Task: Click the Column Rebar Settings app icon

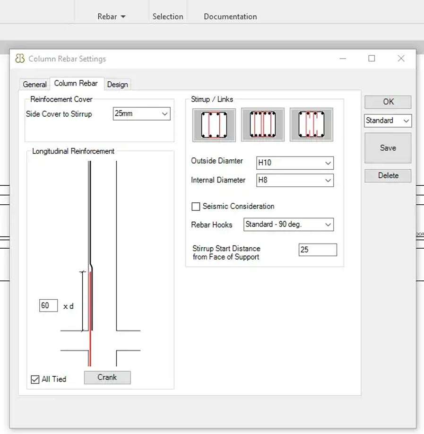Action: coord(20,59)
